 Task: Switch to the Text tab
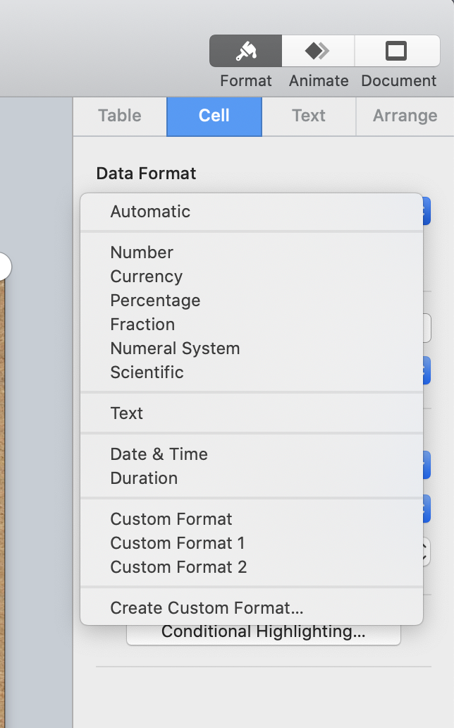click(309, 116)
